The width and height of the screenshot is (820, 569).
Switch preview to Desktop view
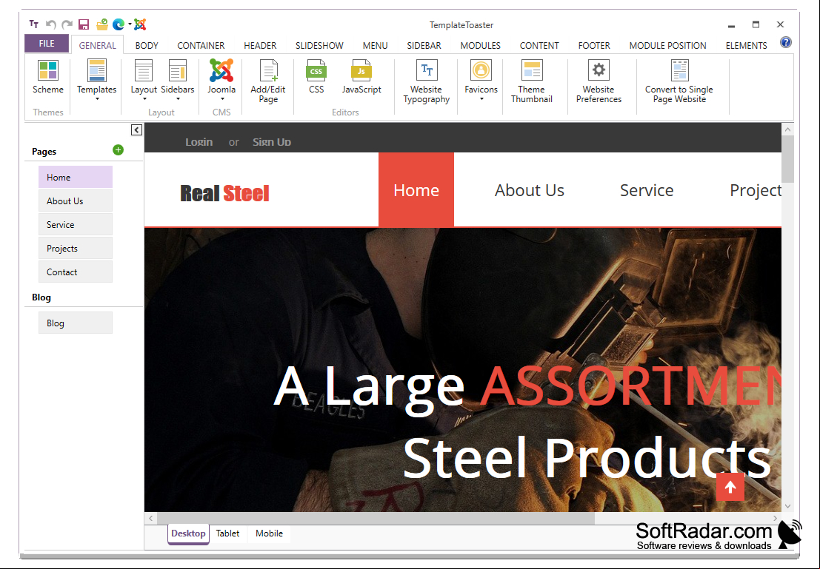tap(188, 533)
